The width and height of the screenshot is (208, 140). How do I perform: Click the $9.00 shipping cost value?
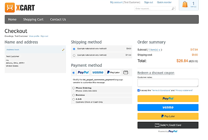coord(195,55)
